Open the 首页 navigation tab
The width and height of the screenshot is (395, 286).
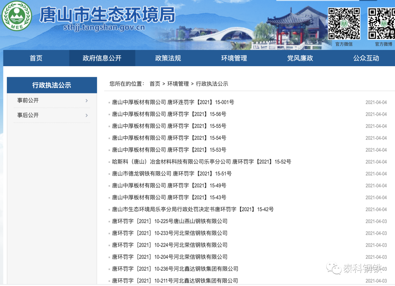tap(36, 58)
